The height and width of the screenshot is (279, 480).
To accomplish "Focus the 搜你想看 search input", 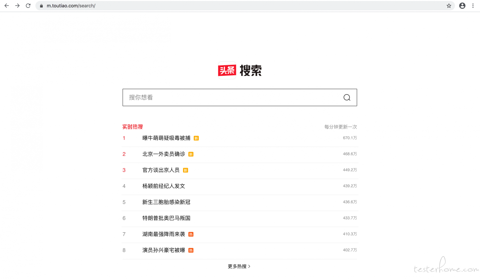I will tap(240, 97).
